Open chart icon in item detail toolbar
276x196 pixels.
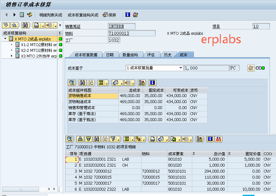coord(200,139)
